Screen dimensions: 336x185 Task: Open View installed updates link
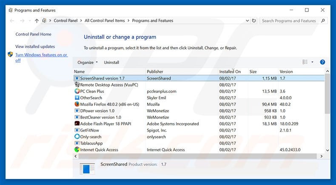(35, 46)
